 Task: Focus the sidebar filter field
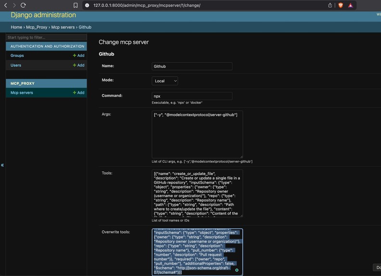(x=46, y=37)
